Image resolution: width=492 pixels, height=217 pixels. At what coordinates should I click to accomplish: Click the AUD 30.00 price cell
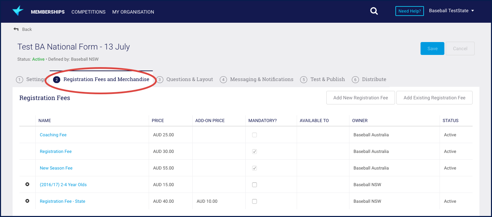(163, 151)
